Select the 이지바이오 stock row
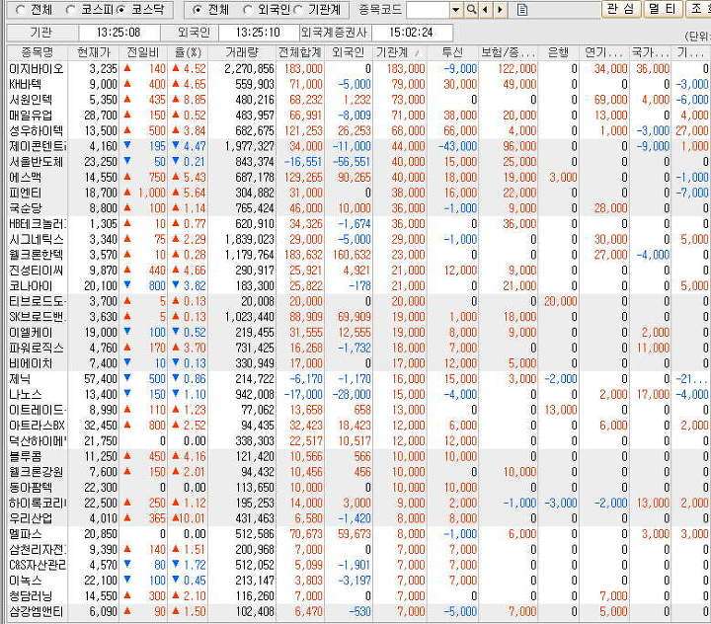 358,69
